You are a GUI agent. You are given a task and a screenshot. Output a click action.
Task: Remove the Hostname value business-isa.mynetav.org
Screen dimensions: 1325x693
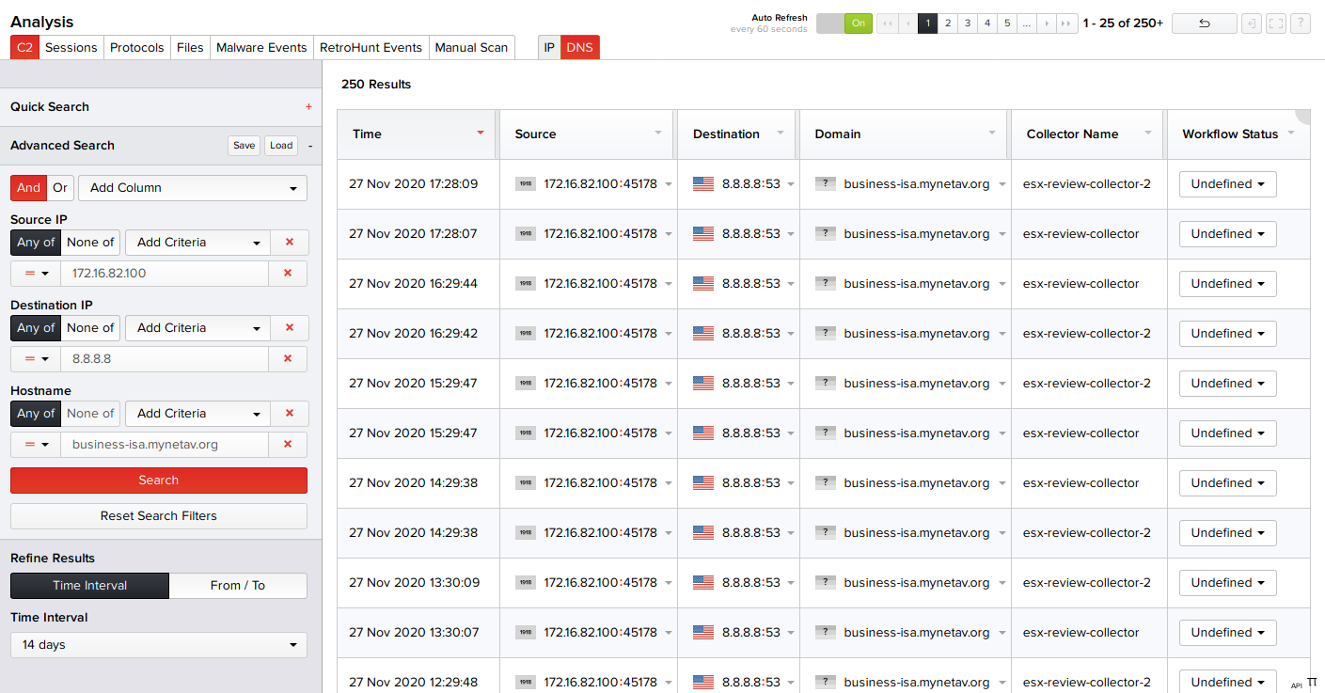[288, 445]
